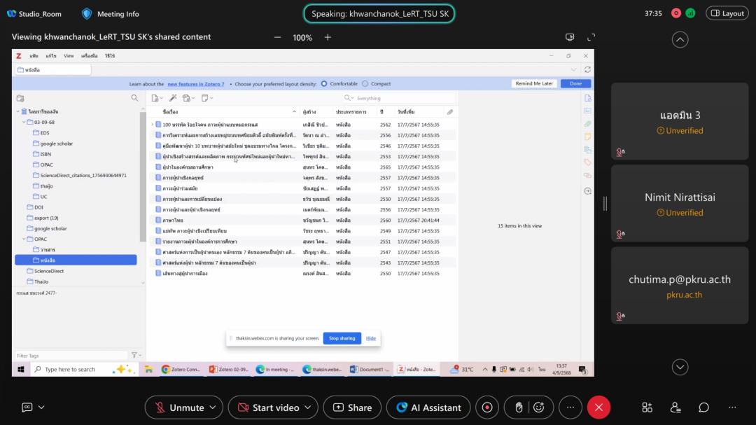Open Meeting Info

[111, 13]
